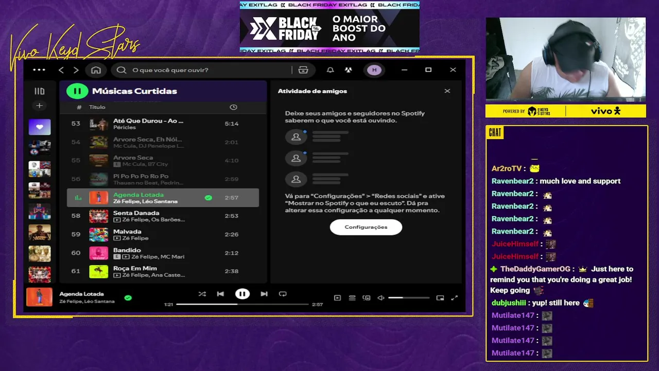Click the 'Configurações' button
Screen dimensions: 659x371
coord(366,227)
